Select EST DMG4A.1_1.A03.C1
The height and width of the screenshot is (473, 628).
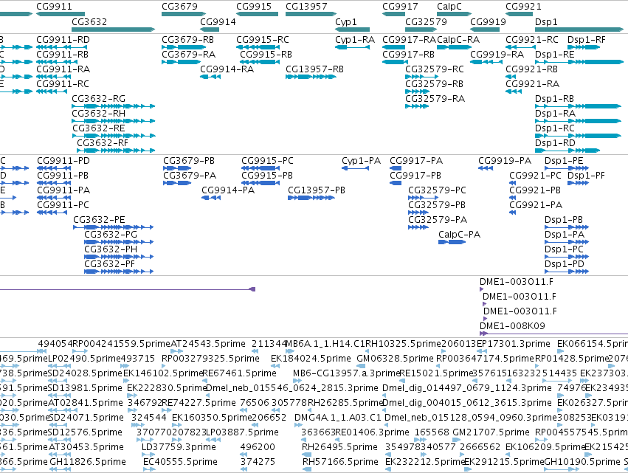point(298,424)
